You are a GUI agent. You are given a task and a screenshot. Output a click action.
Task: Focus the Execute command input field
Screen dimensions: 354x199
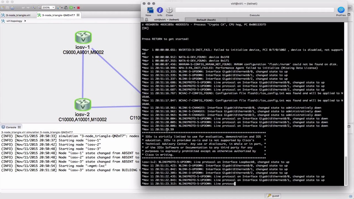[x=254, y=10]
